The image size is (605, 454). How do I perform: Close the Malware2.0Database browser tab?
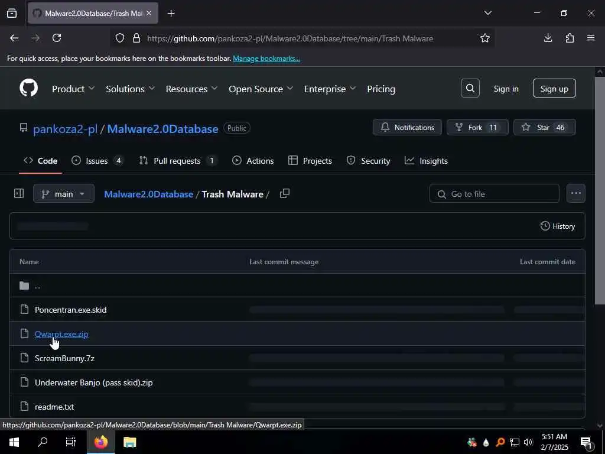pos(149,13)
